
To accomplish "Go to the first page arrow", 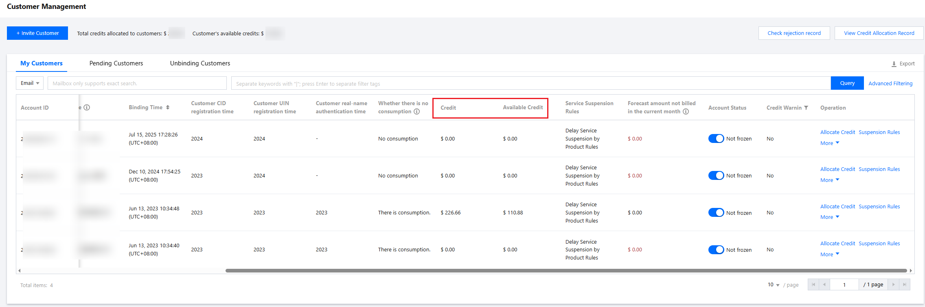I will pos(813,285).
